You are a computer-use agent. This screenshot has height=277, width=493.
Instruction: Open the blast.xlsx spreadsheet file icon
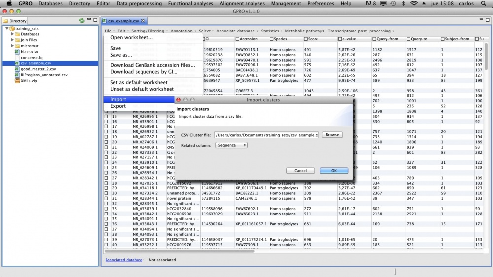[17, 52]
